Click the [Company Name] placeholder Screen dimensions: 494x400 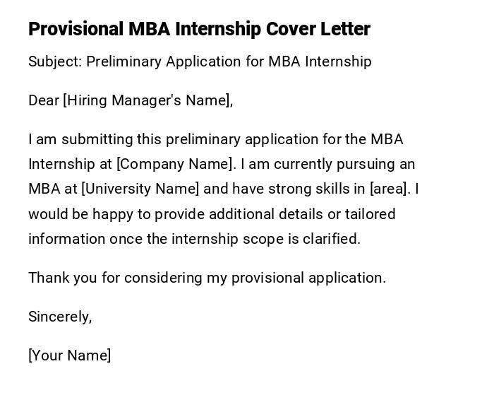coord(175,164)
